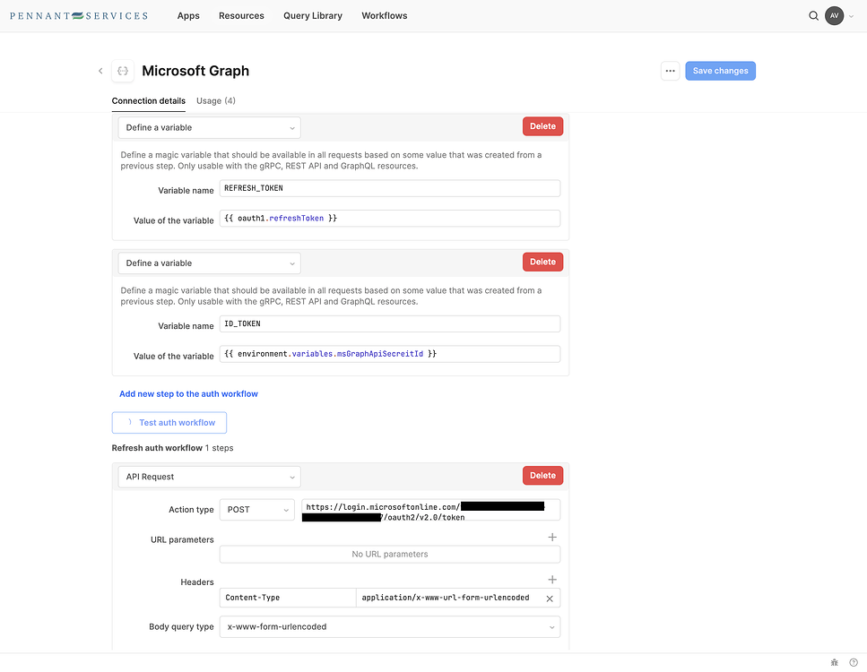The width and height of the screenshot is (867, 672).
Task: Go back using the left arrow
Action: (100, 71)
